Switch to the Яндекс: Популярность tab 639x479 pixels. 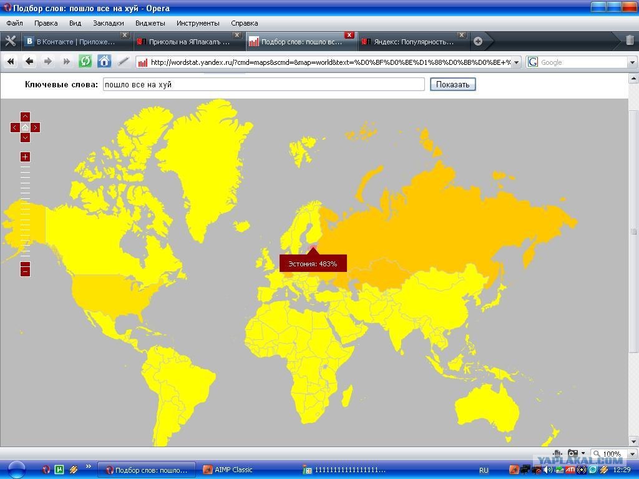tap(414, 42)
